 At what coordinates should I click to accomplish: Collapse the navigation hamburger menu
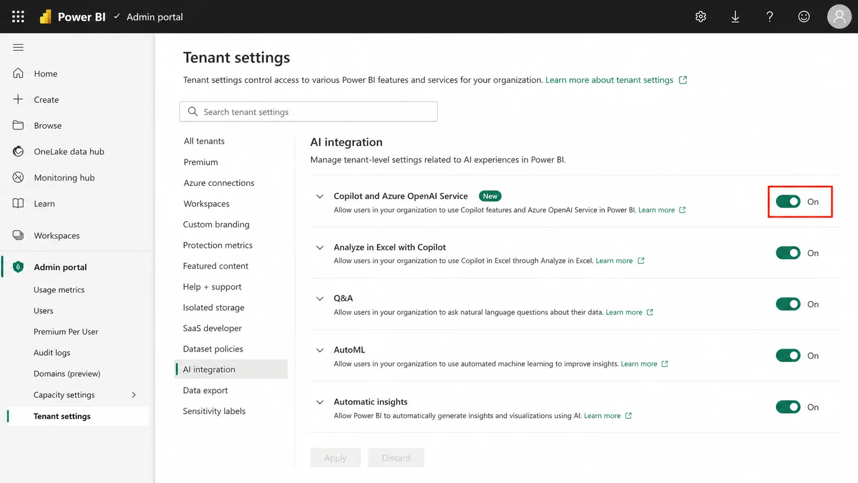coord(18,47)
